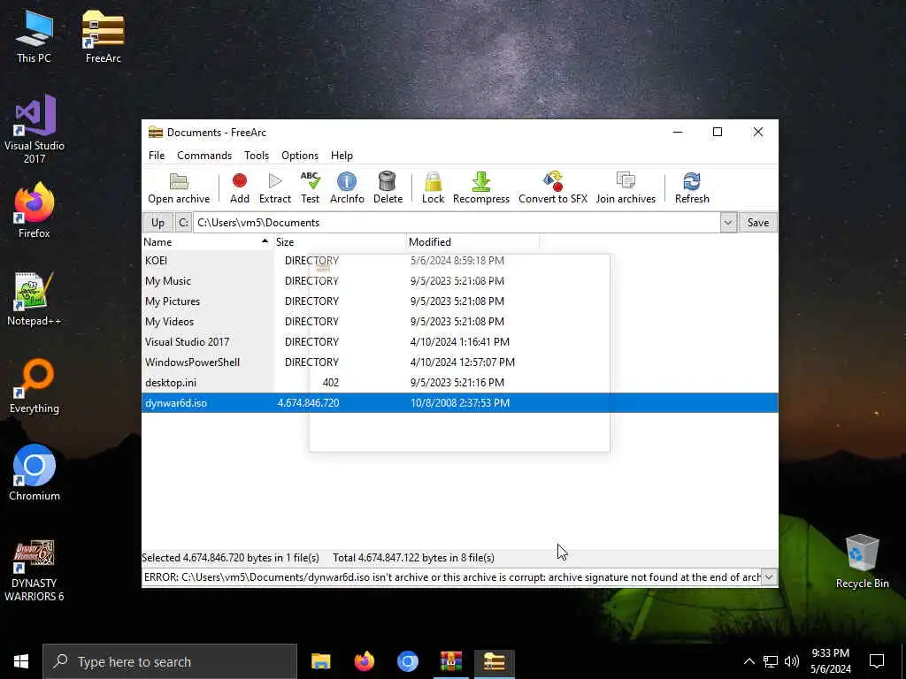
Task: Click the Recompress toolbar icon
Action: coord(481,187)
